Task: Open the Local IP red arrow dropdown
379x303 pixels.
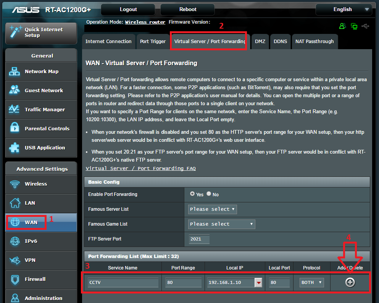Action: click(x=259, y=282)
